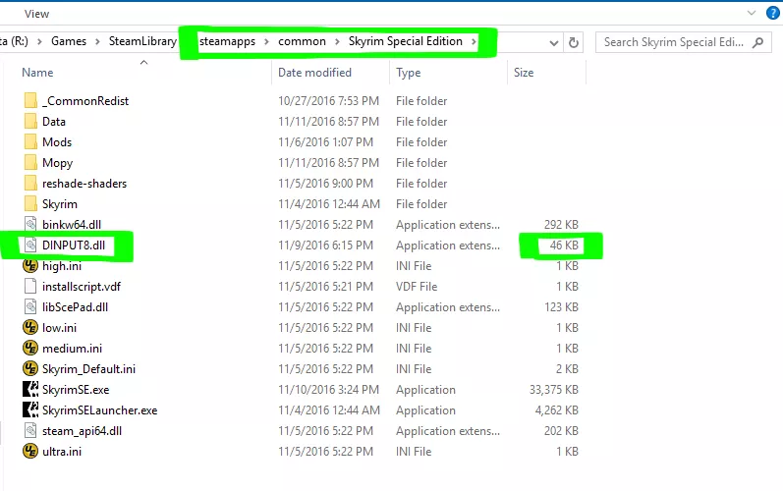Click the Mopy folder name
783x491 pixels.
[x=57, y=163]
